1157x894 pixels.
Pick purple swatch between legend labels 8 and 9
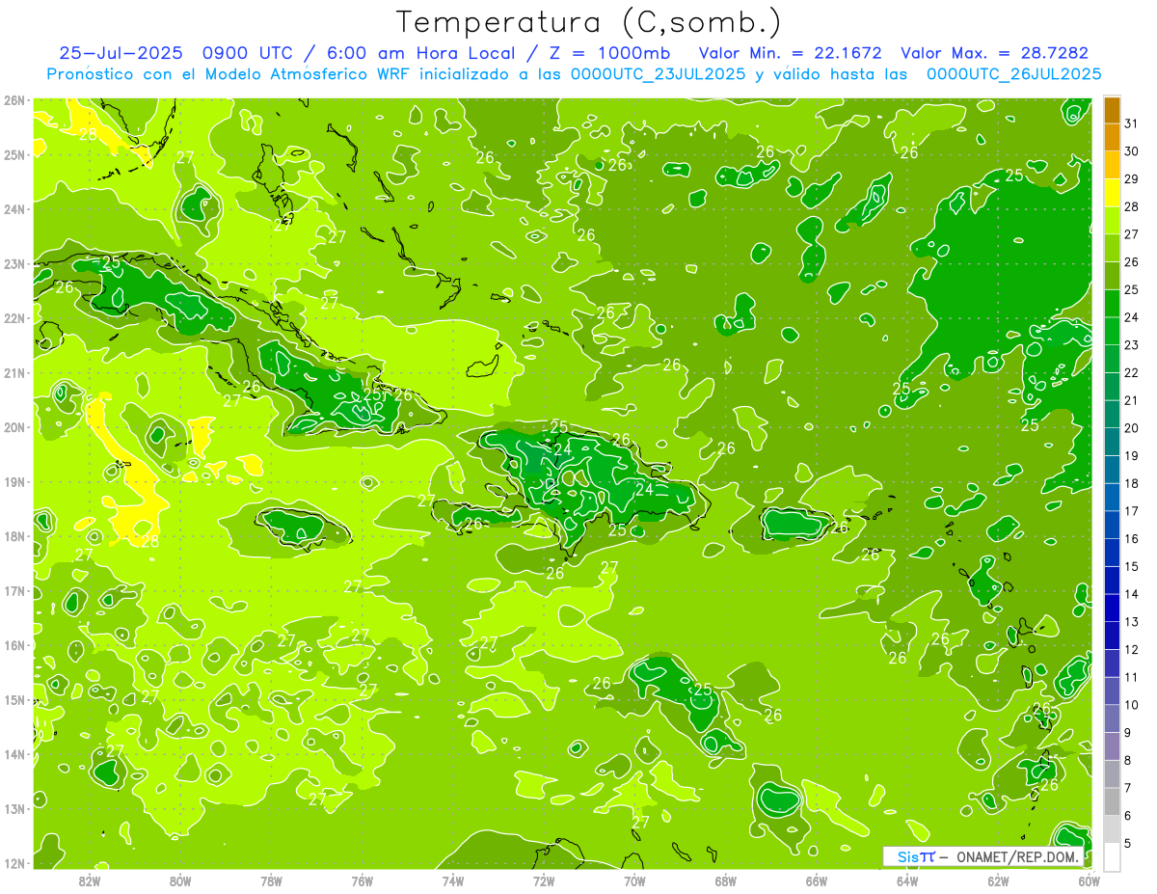pyautogui.click(x=1112, y=745)
